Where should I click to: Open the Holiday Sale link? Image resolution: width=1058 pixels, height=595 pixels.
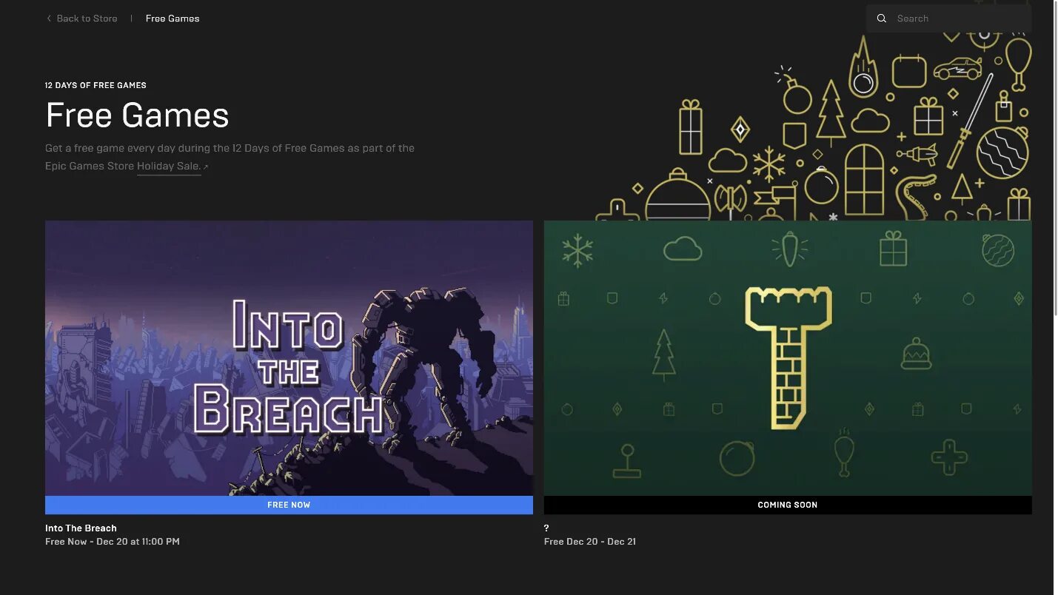pyautogui.click(x=169, y=166)
